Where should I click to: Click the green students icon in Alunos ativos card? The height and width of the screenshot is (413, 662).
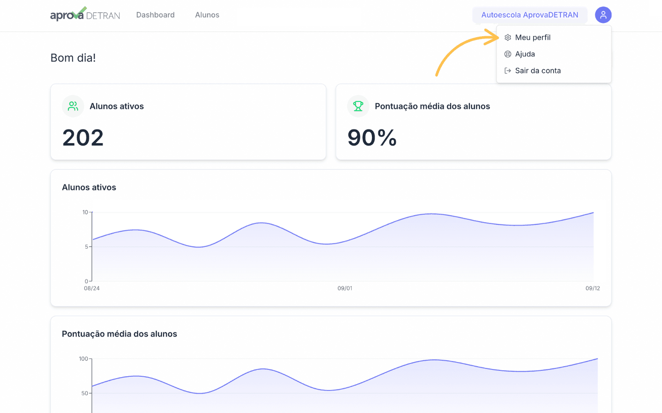pyautogui.click(x=73, y=106)
